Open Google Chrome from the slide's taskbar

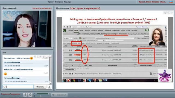74,80
